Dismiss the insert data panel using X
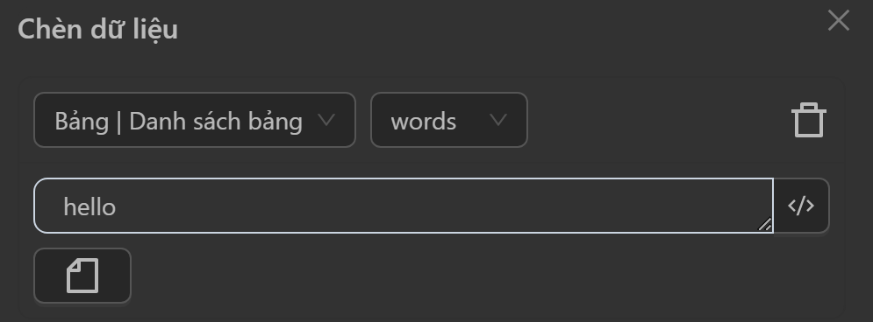 click(838, 21)
